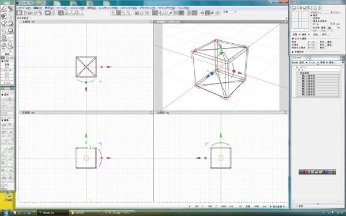Click the カーソル button next to 視点
The image size is (346, 216).
pos(311,41)
